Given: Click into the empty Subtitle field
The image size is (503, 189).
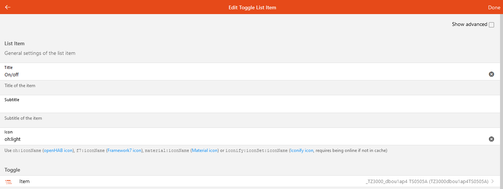Looking at the screenshot, I should [223, 107].
